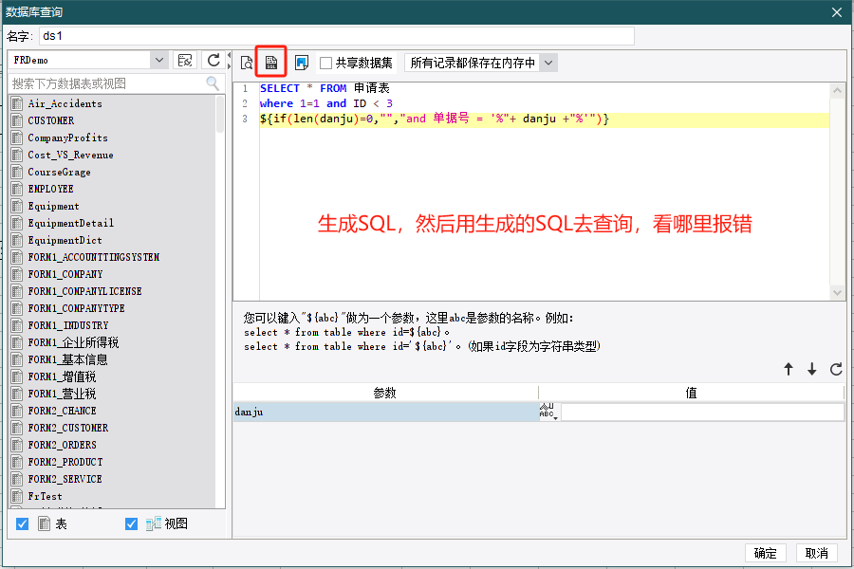This screenshot has height=569, width=854.
Task: Refresh the parameter list
Action: [836, 369]
